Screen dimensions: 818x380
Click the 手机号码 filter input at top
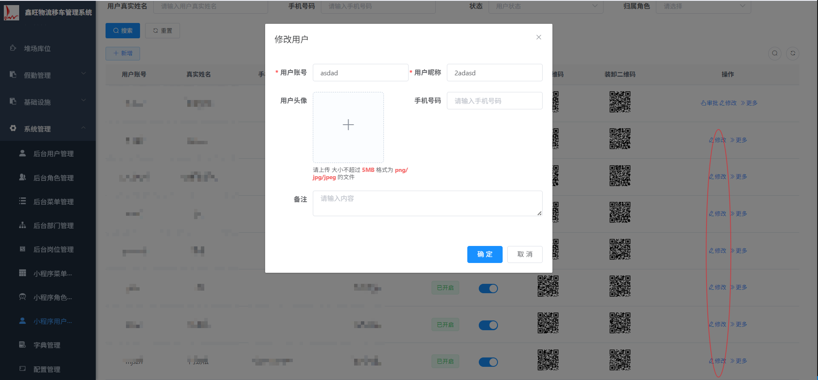(378, 6)
